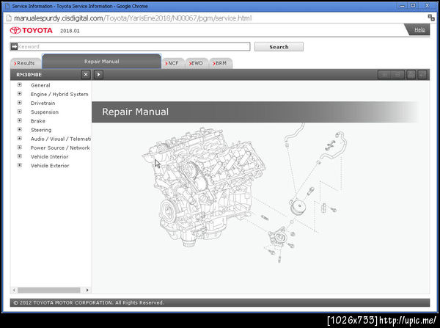Select the Suspension label

coord(45,112)
